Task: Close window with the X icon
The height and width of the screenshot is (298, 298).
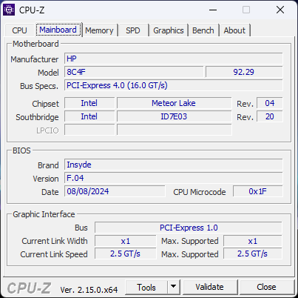Action: pos(280,10)
